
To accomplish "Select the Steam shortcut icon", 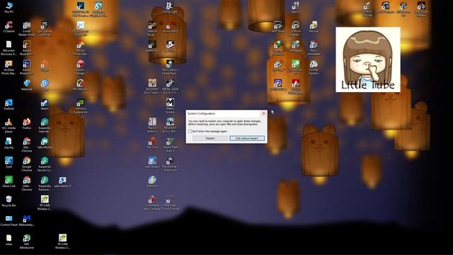I will click(x=45, y=104).
